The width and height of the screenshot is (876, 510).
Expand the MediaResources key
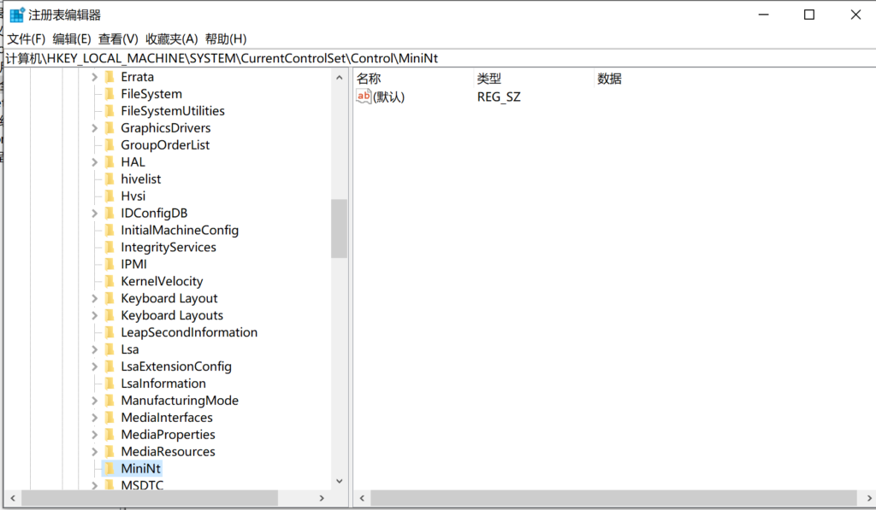click(94, 451)
